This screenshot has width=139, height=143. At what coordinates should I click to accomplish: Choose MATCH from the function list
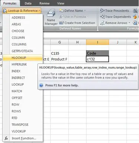click(23, 91)
